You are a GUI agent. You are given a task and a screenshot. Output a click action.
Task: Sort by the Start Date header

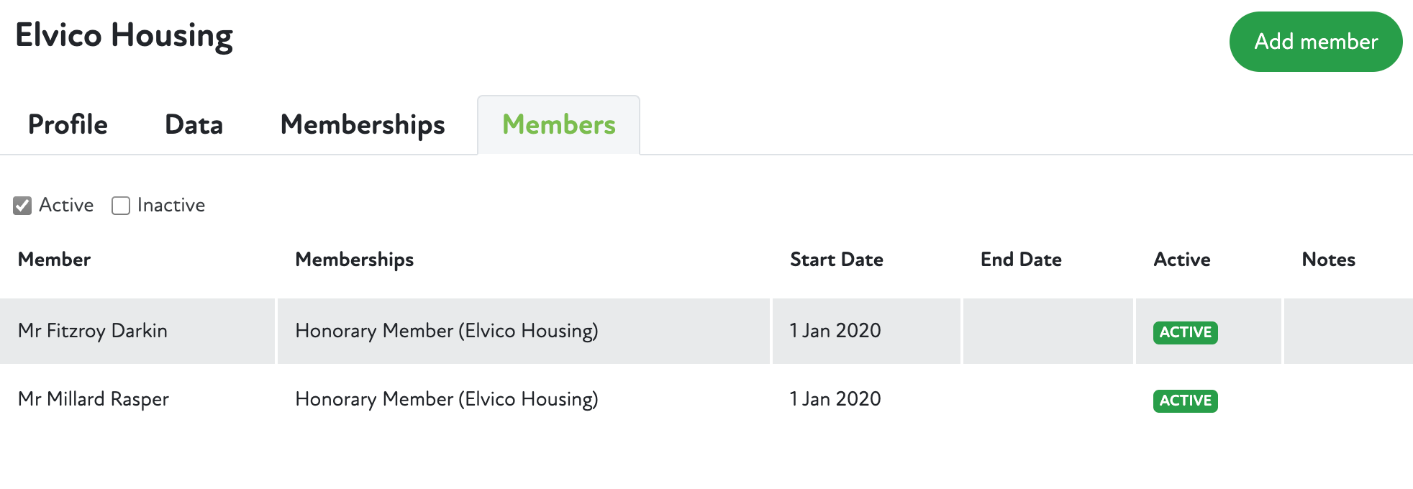point(836,260)
